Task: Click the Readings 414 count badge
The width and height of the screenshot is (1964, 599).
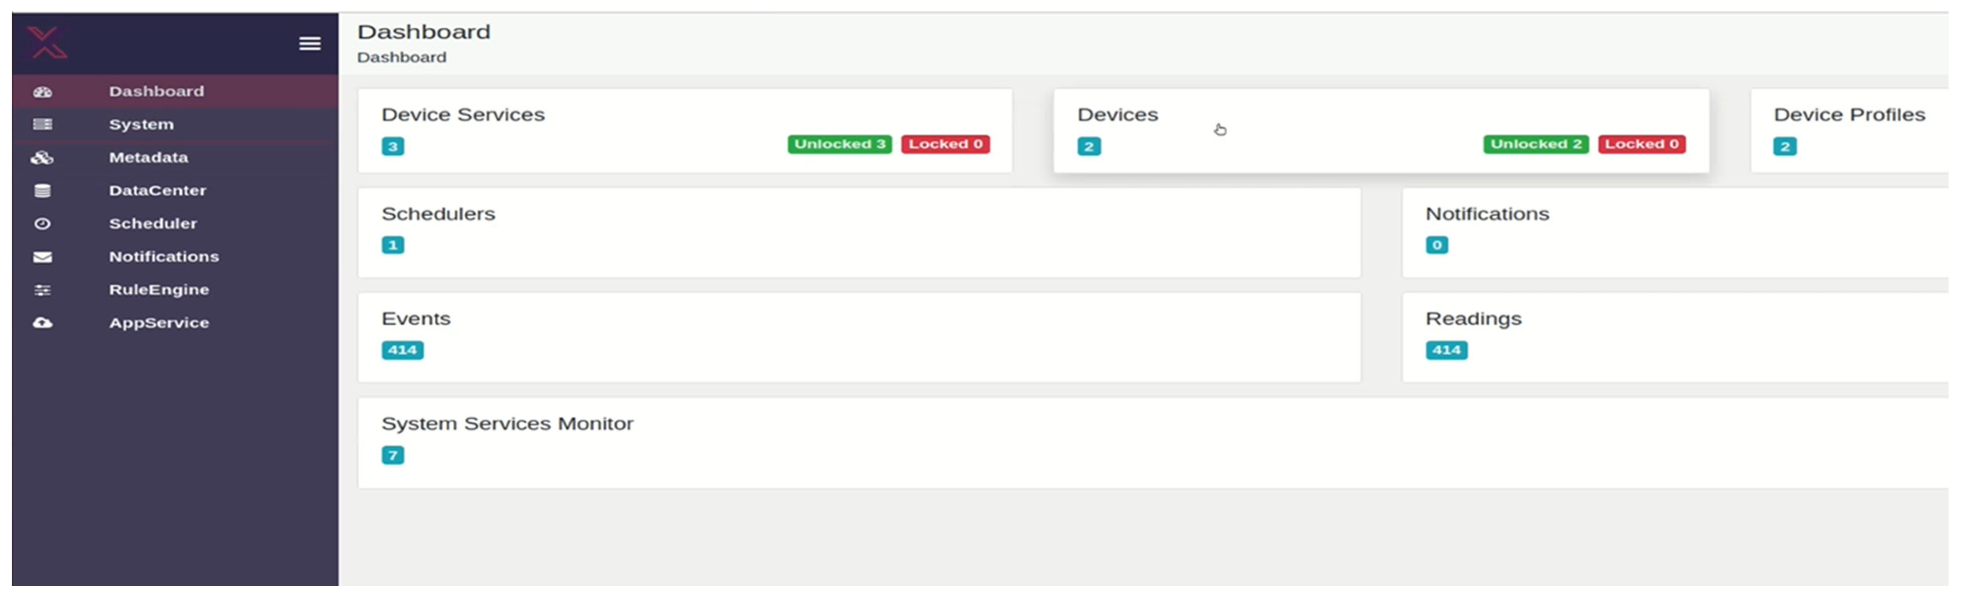Action: 1446,350
